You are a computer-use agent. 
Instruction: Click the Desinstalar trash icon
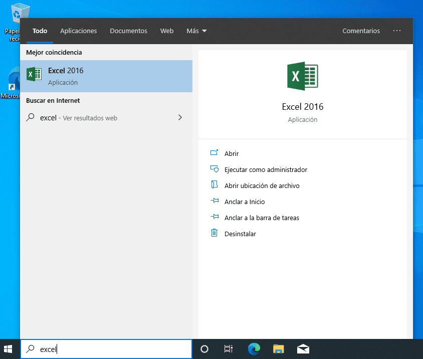click(215, 234)
